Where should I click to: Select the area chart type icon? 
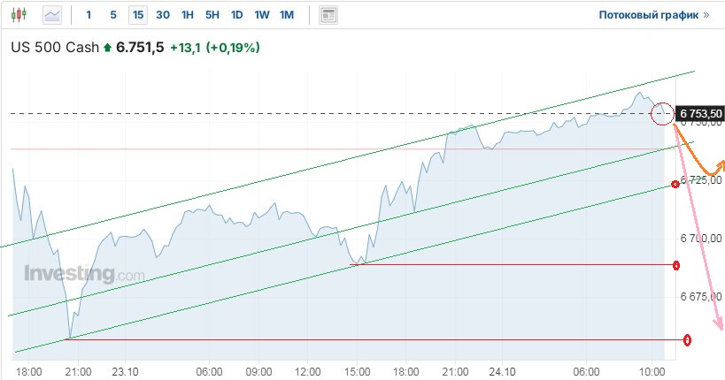[52, 15]
